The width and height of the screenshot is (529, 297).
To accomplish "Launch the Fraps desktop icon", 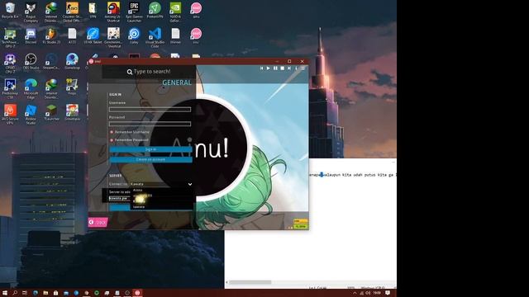I will pyautogui.click(x=72, y=87).
